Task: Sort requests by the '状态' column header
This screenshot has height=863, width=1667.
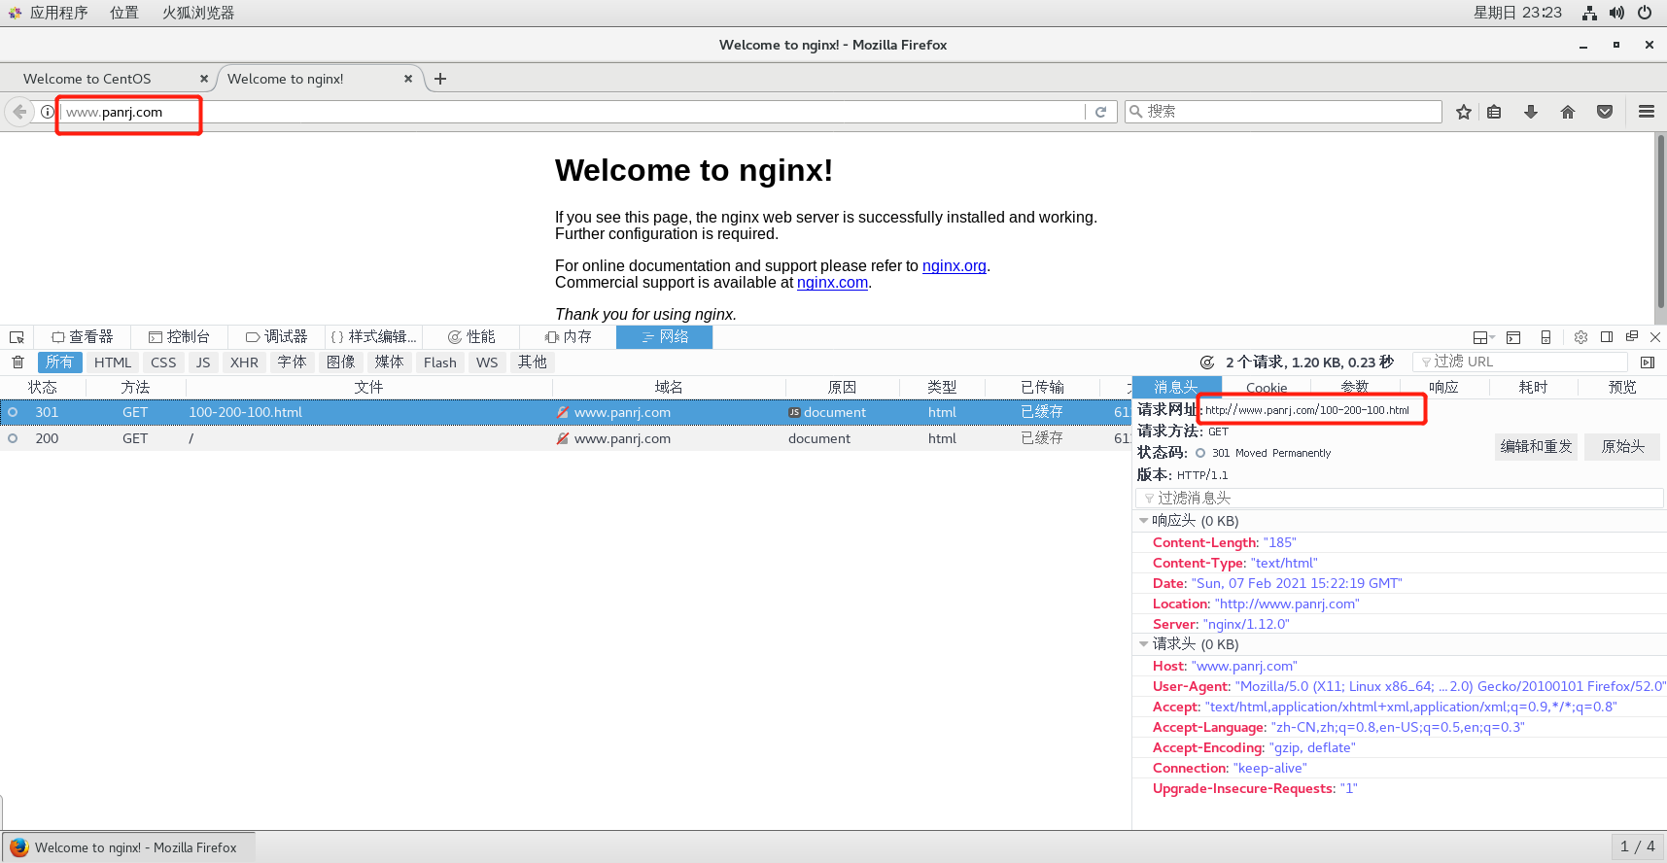Action: pyautogui.click(x=43, y=387)
